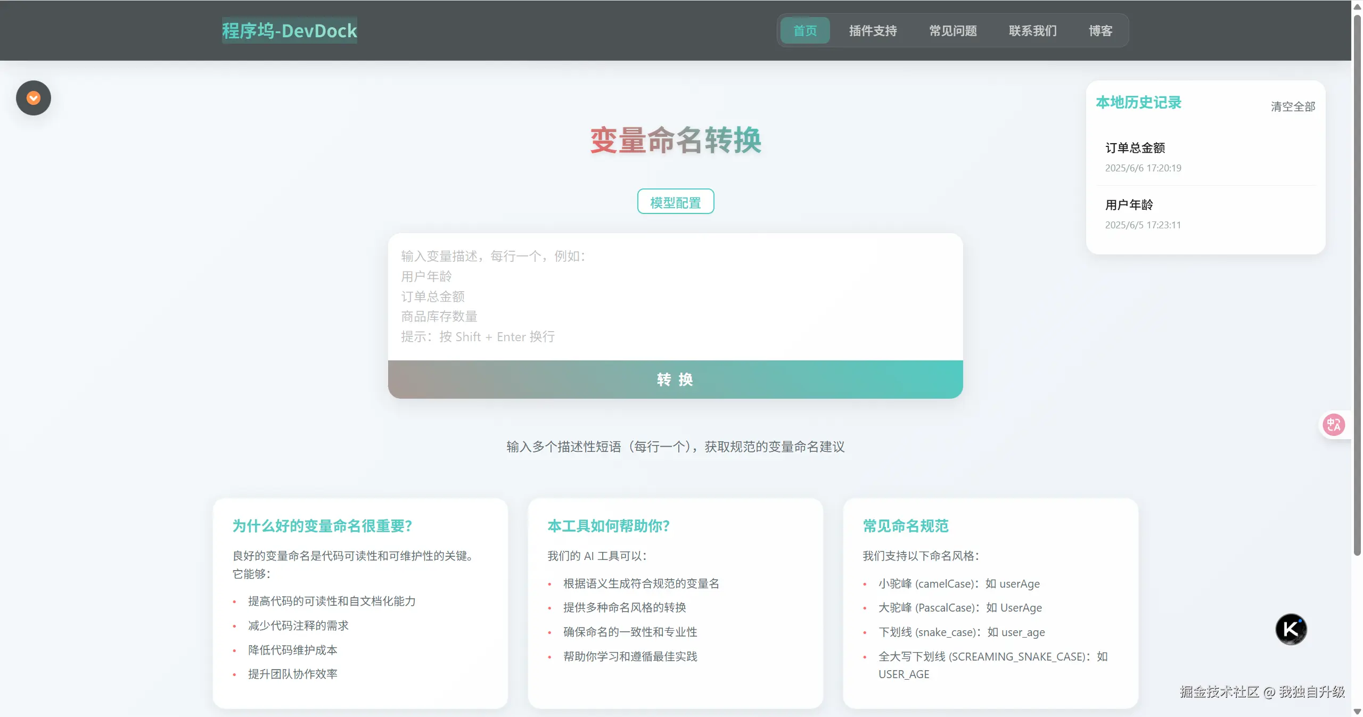Click the 程序坞-DevDock site logo
The image size is (1363, 717).
289,30
